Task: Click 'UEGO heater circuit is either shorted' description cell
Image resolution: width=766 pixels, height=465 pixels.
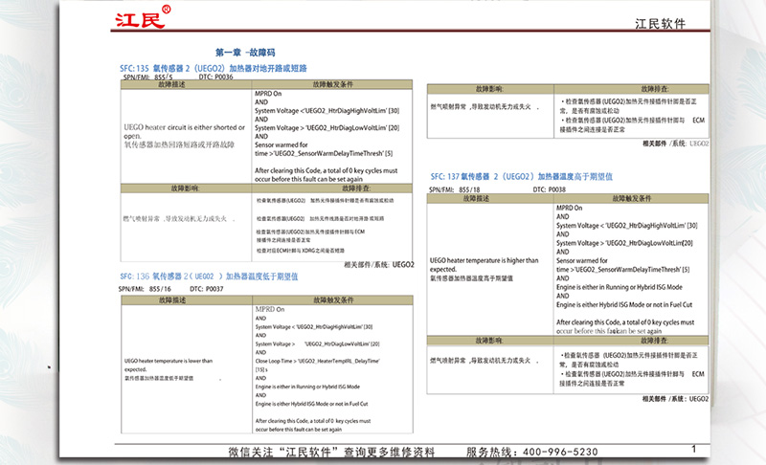Action: 184,132
